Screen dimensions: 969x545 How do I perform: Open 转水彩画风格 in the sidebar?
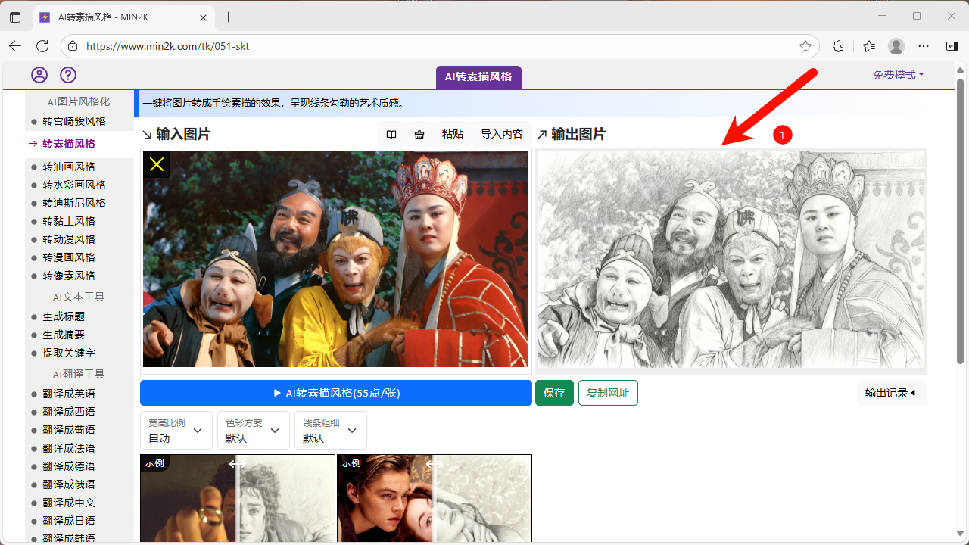tap(74, 185)
